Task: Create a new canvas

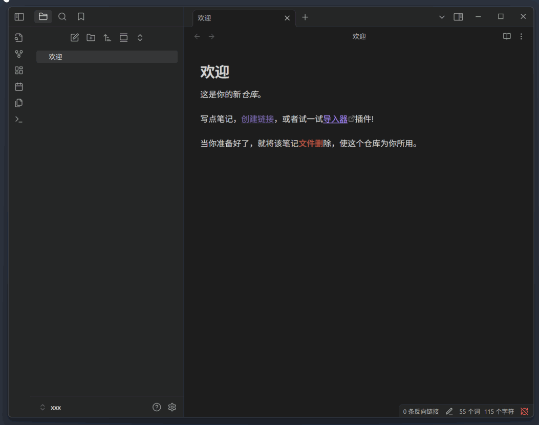Action: [19, 70]
